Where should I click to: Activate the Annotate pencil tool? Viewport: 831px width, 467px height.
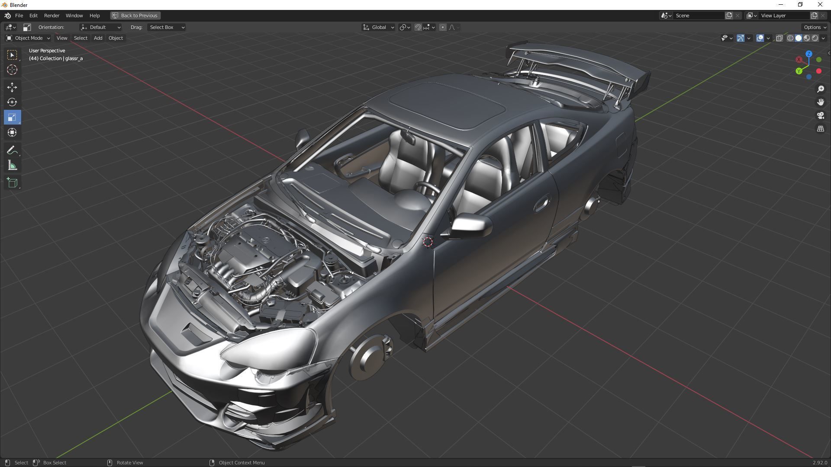point(12,150)
